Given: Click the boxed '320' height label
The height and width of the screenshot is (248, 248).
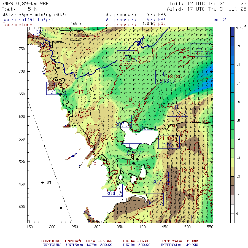Looking at the screenshot, I should (42, 32).
